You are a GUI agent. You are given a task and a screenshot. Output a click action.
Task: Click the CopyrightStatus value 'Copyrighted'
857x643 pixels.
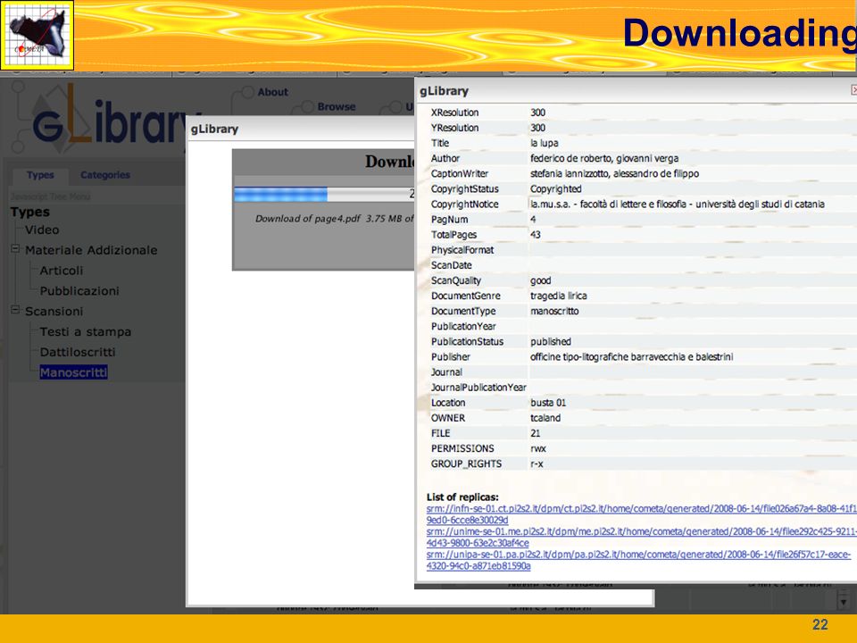(x=555, y=189)
